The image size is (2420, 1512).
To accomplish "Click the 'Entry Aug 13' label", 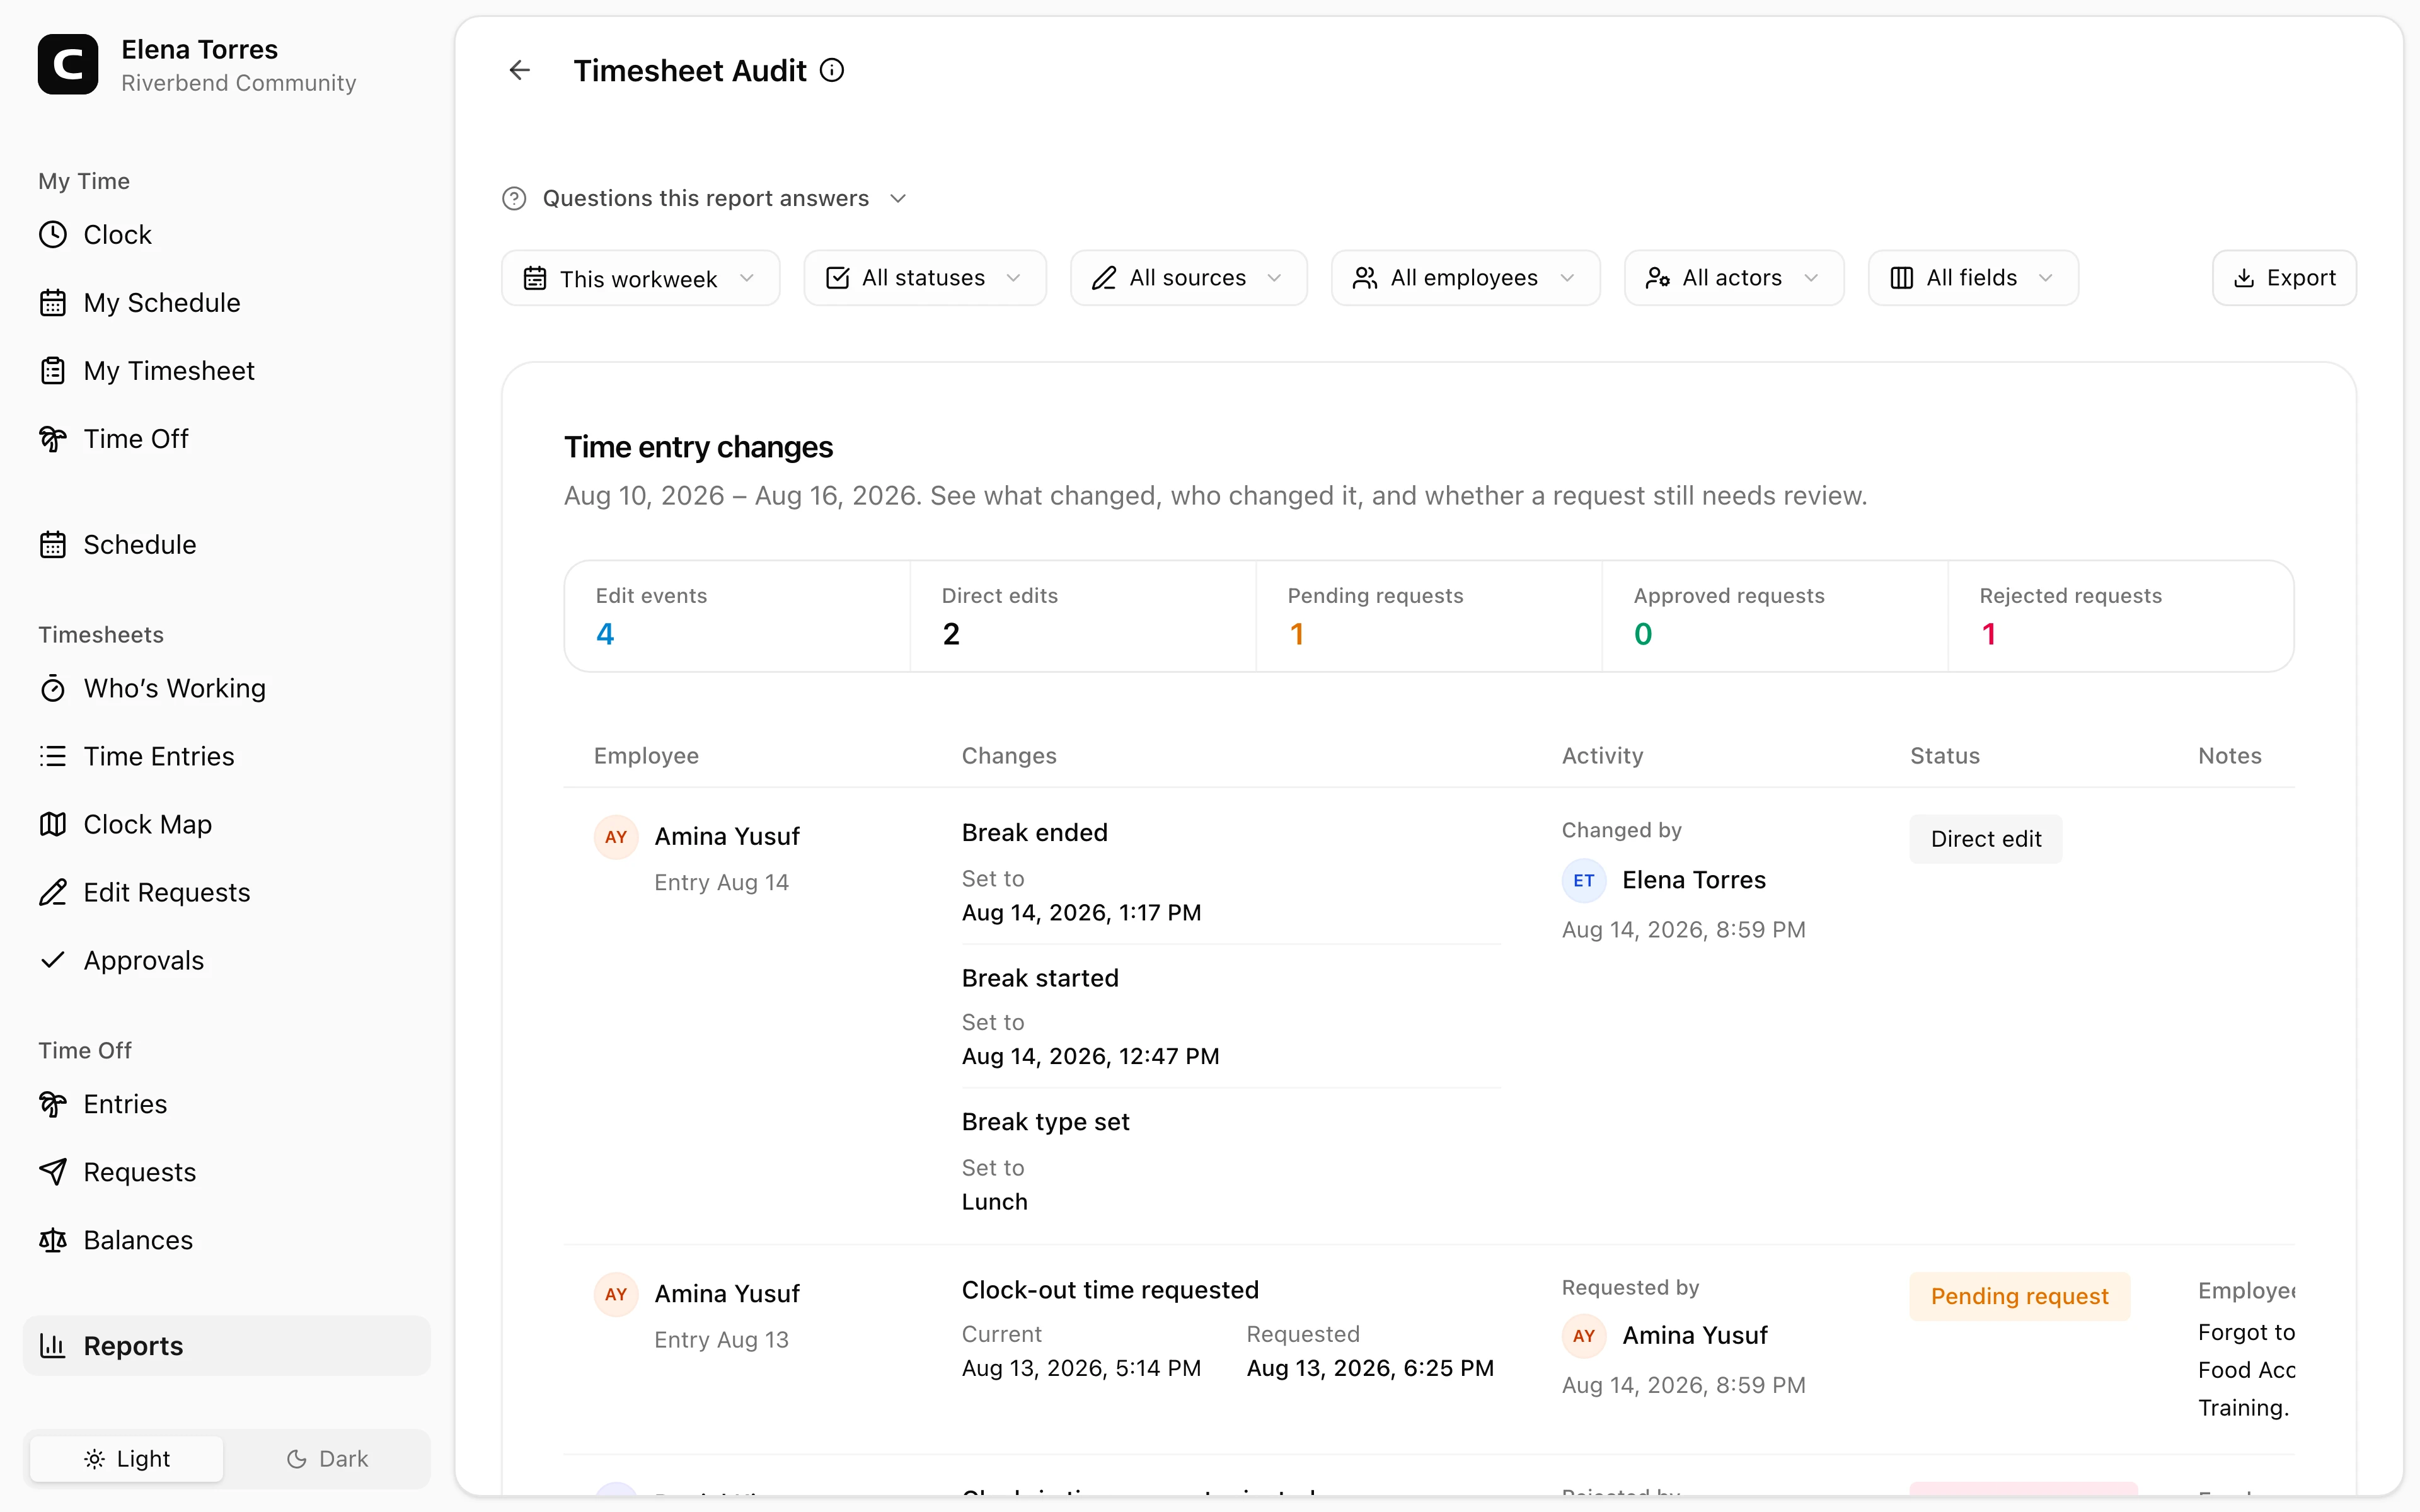I will pyautogui.click(x=721, y=1340).
